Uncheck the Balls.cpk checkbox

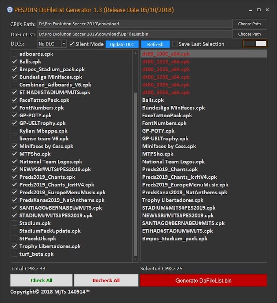(15, 61)
